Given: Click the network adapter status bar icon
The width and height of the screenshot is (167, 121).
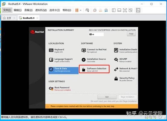Looking at the screenshot, I should 155,117.
